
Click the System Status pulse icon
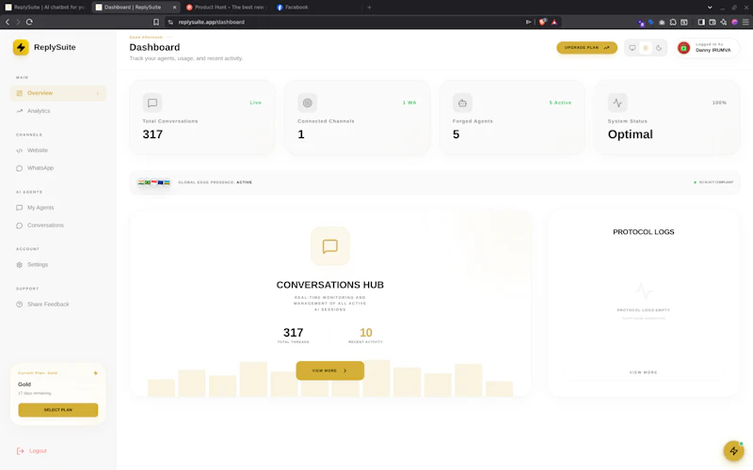[x=617, y=102]
